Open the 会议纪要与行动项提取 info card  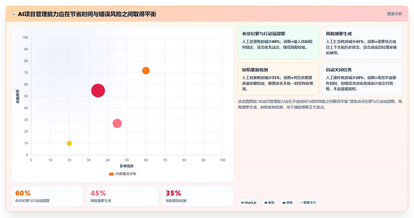coord(278,43)
